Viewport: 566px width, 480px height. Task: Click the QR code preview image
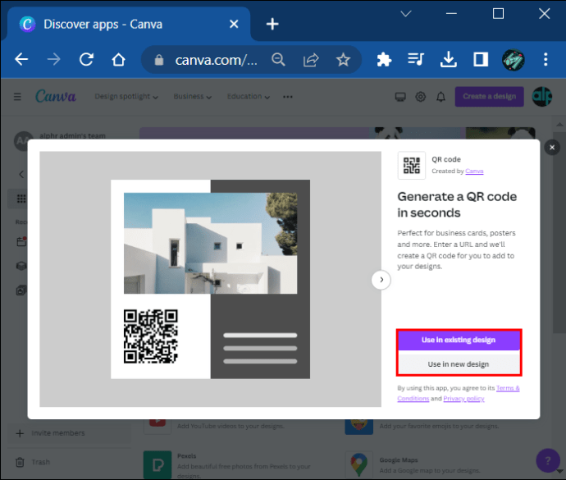point(211,279)
